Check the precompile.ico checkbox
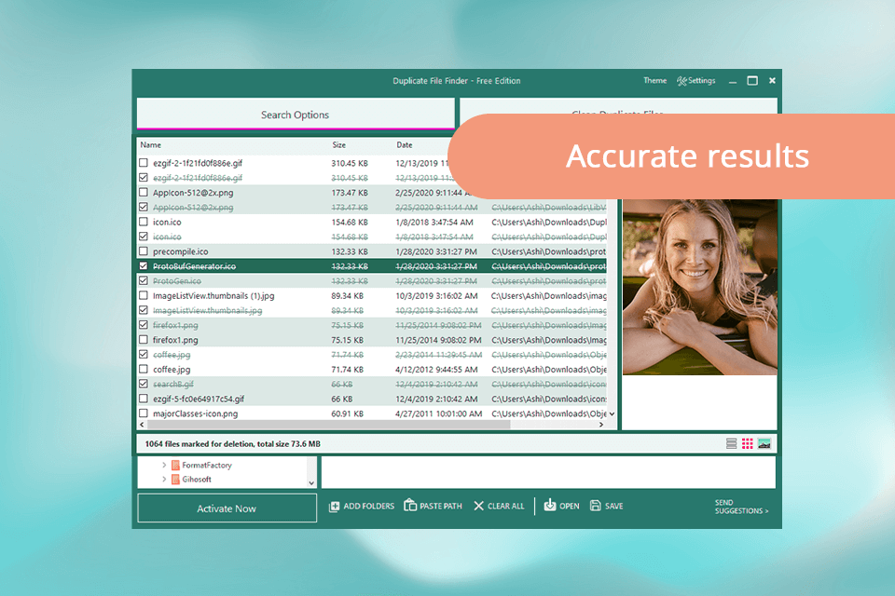The image size is (895, 596). coord(144,251)
